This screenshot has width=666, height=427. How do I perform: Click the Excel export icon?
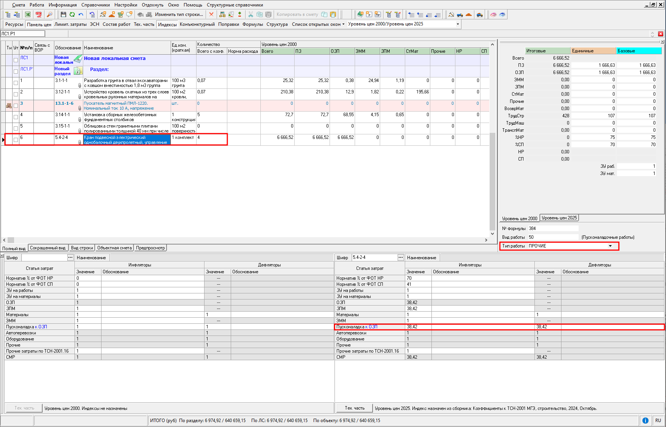click(x=28, y=14)
